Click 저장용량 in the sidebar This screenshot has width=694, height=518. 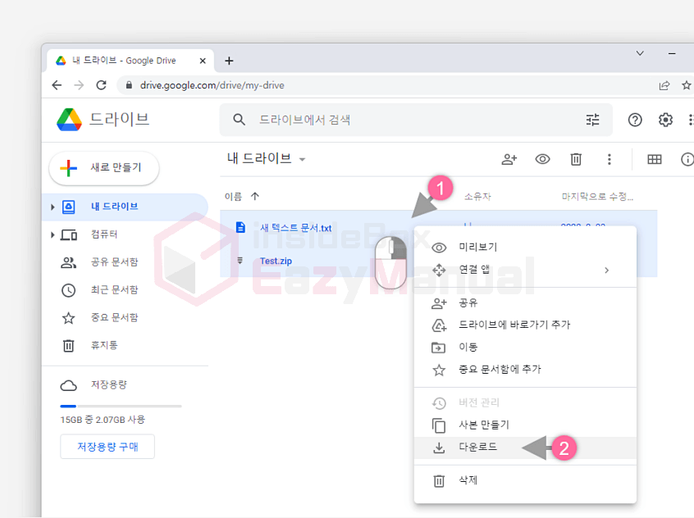point(108,385)
